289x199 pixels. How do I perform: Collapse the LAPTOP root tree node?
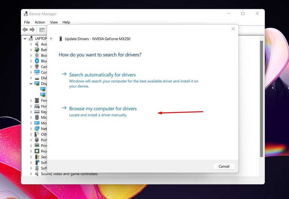(x=25, y=38)
